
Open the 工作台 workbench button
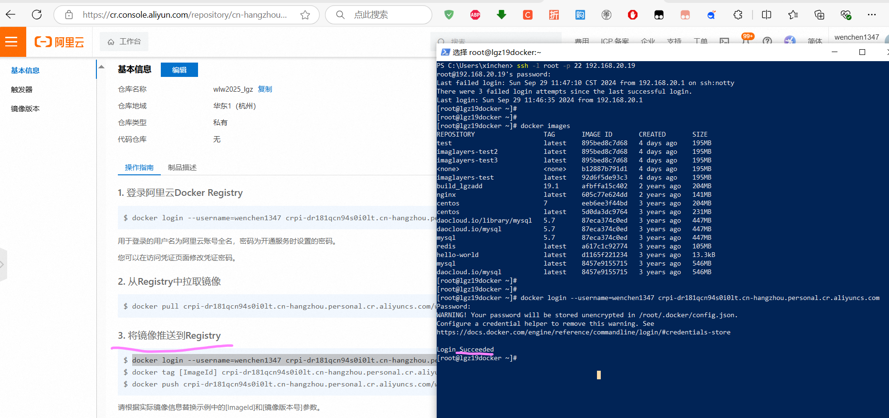click(x=124, y=42)
